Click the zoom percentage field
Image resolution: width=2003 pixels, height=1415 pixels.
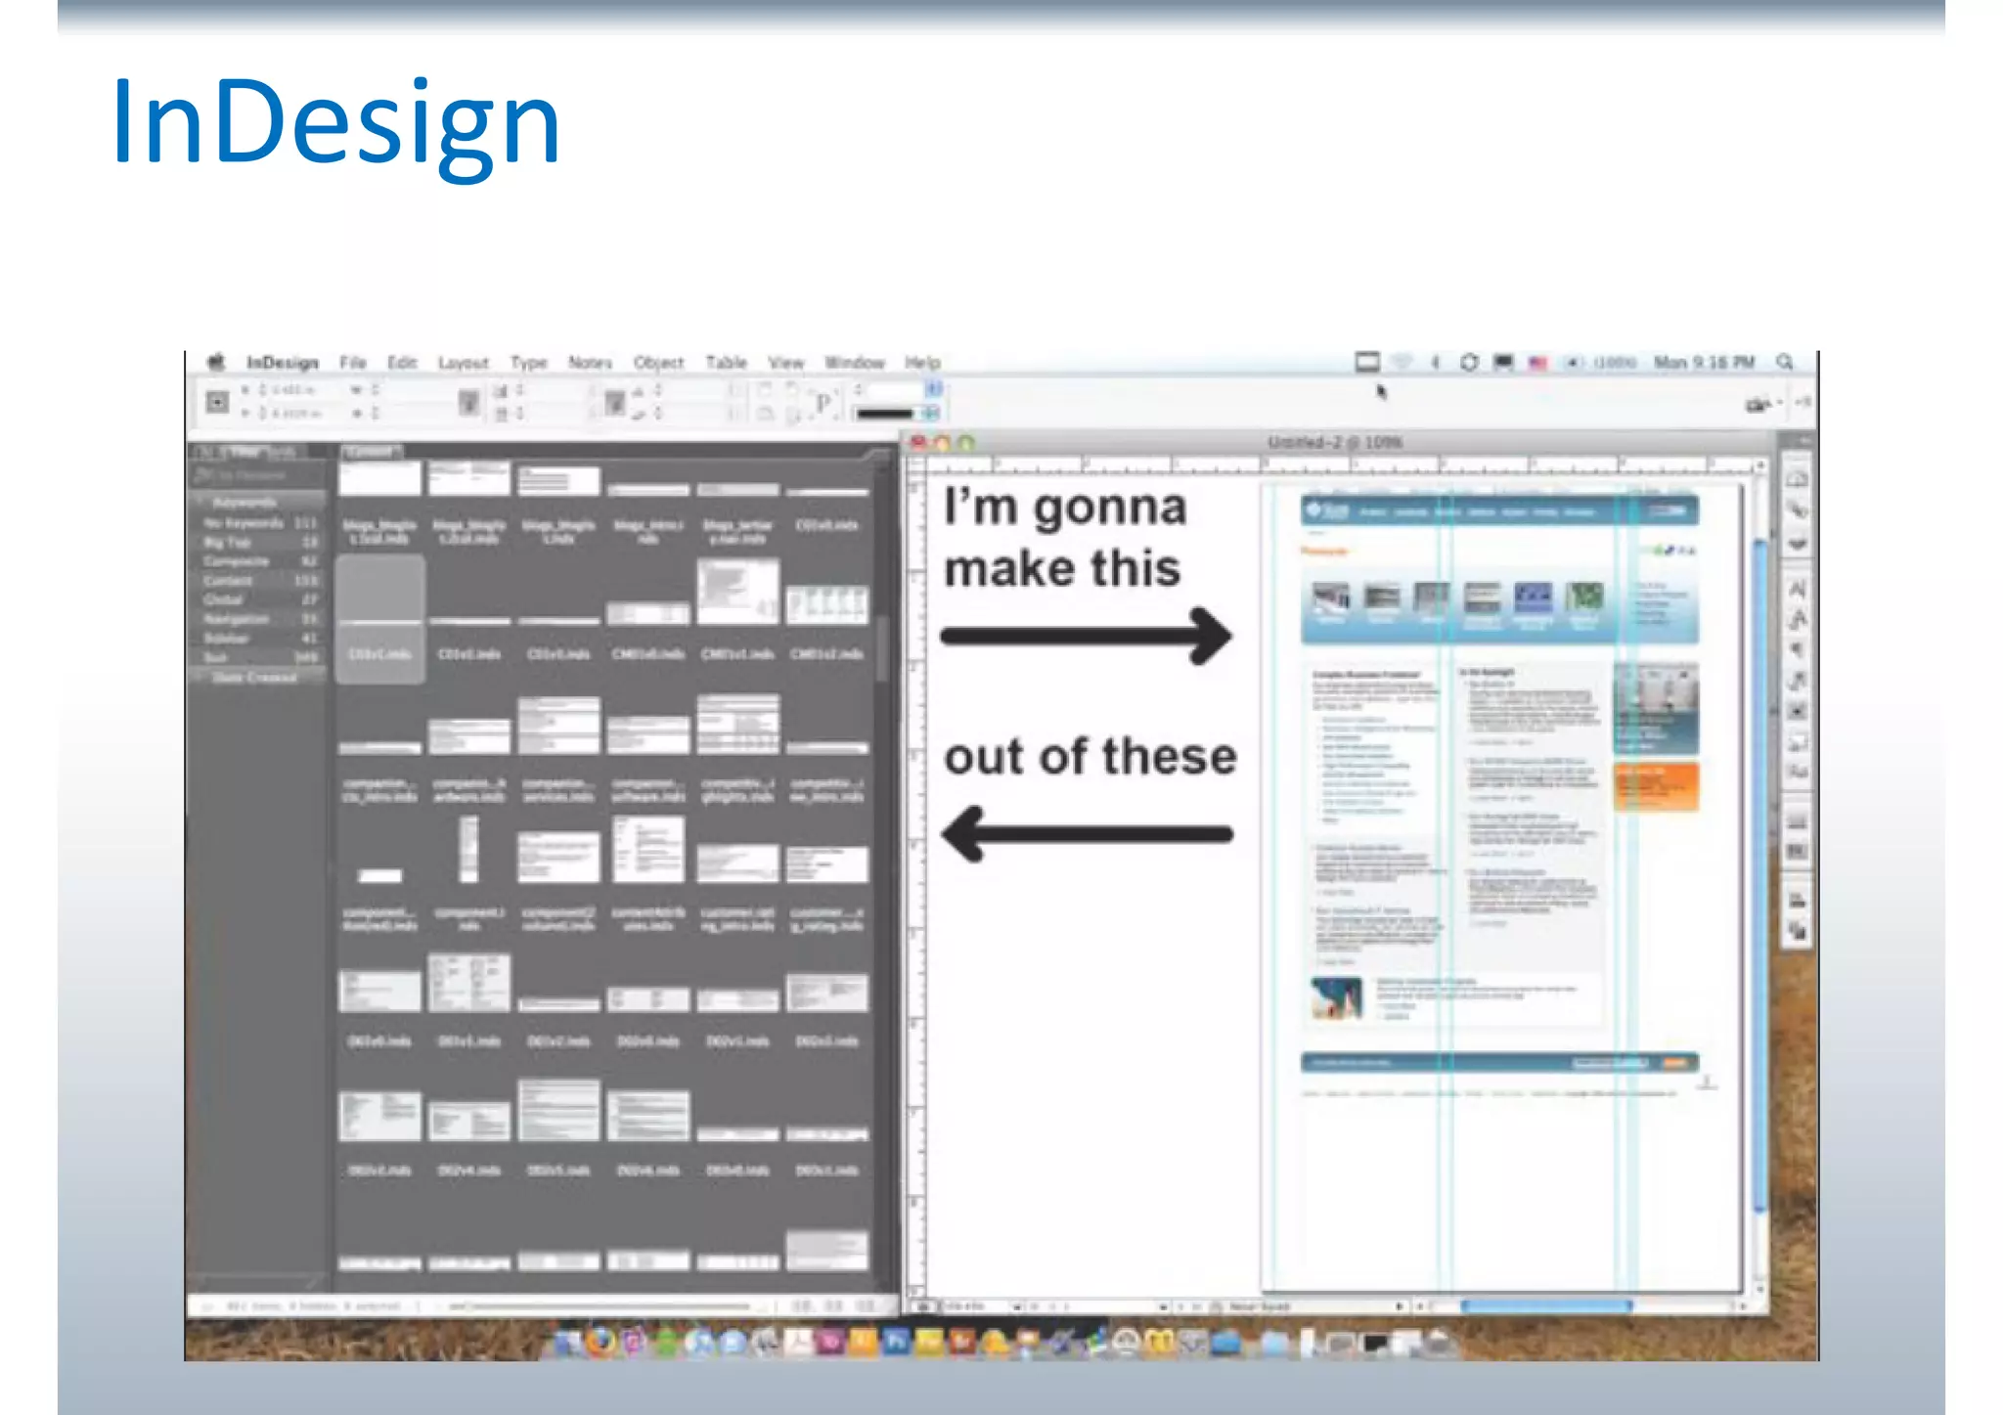tap(973, 1306)
